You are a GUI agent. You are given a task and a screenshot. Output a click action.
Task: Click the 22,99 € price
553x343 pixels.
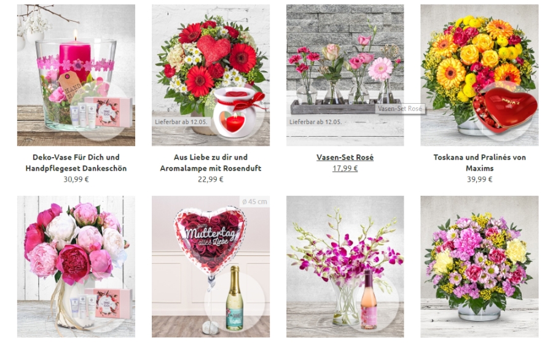pyautogui.click(x=211, y=179)
